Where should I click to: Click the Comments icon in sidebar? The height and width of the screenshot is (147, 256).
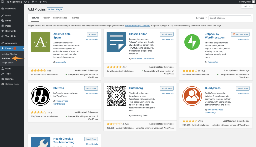(x=3, y=31)
